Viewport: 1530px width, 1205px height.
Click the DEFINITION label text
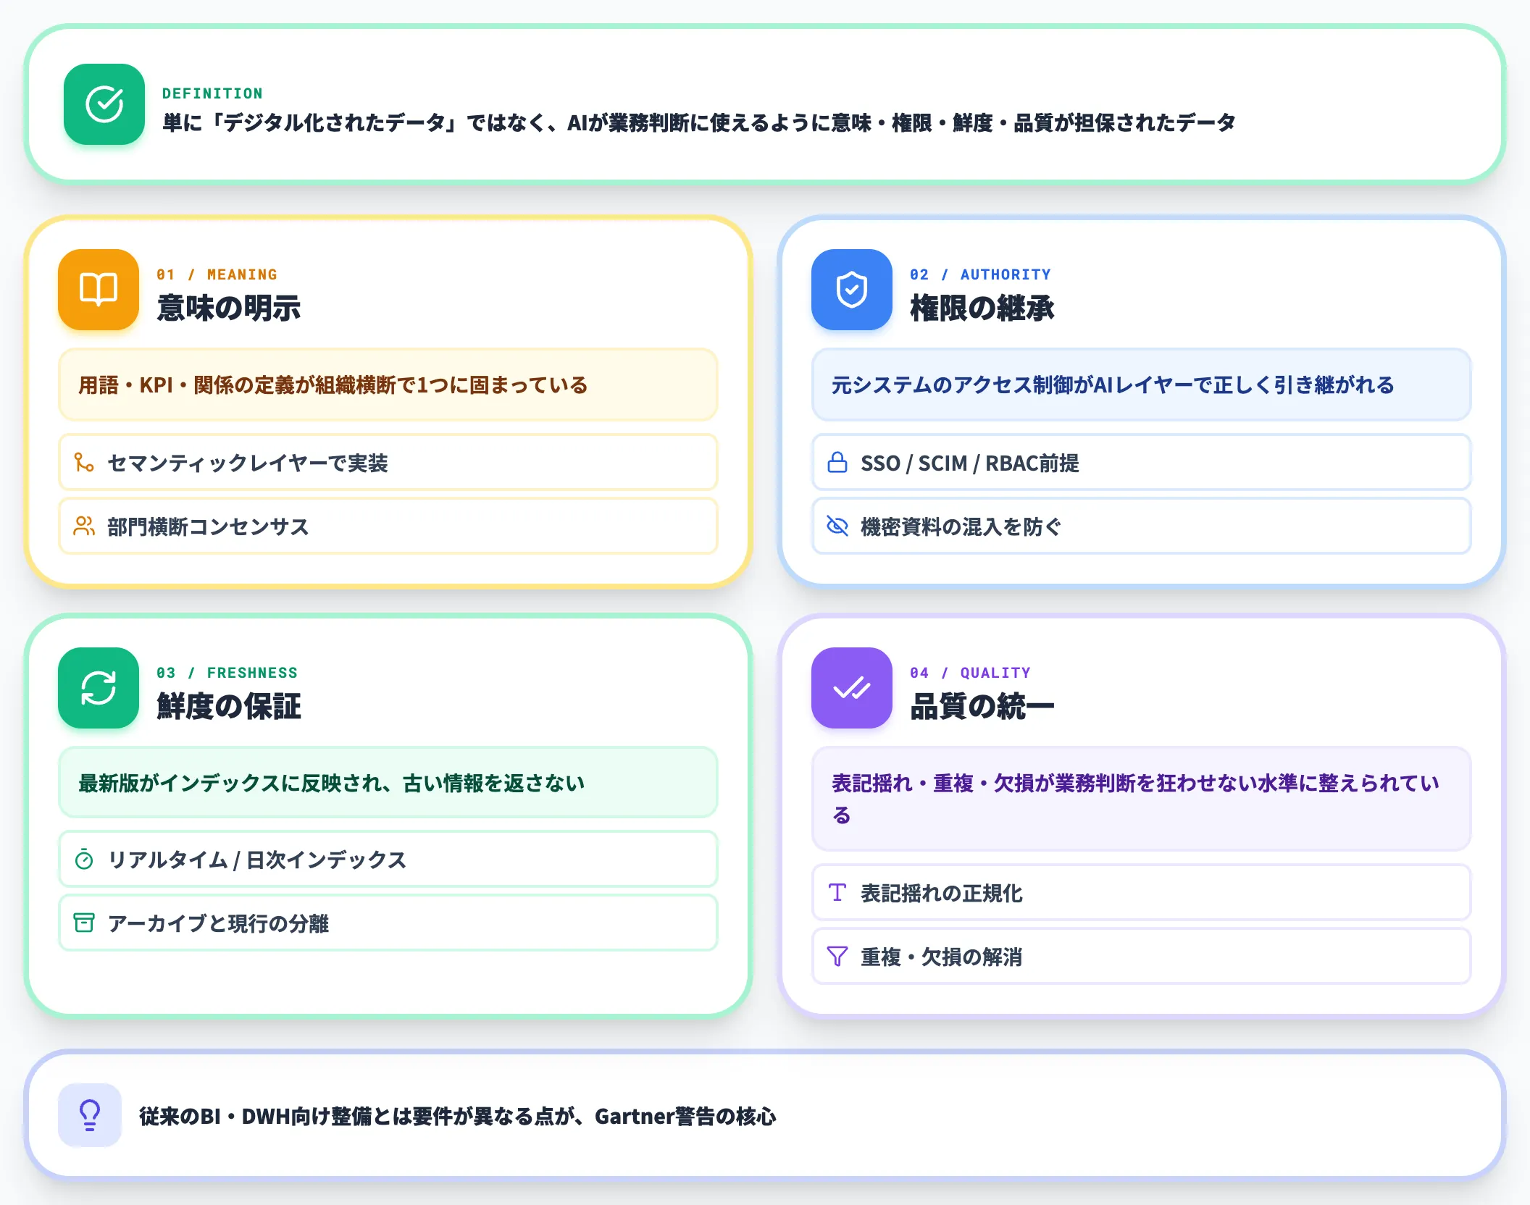(212, 93)
